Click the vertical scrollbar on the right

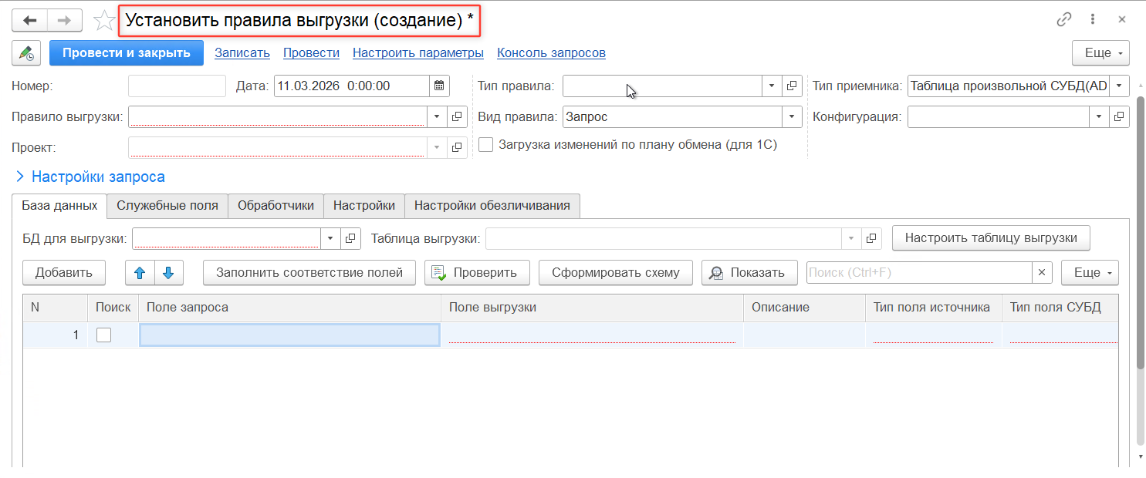point(1141,270)
